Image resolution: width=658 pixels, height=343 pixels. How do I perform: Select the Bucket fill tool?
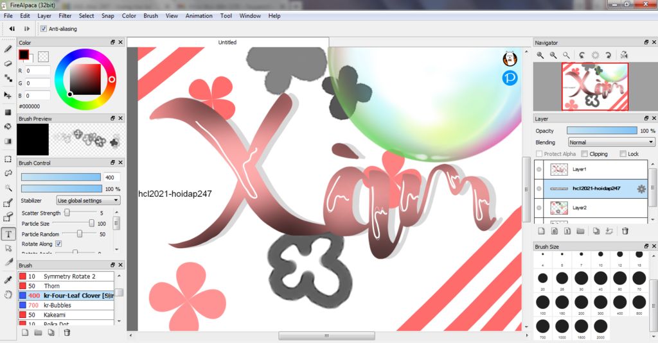[x=8, y=126]
